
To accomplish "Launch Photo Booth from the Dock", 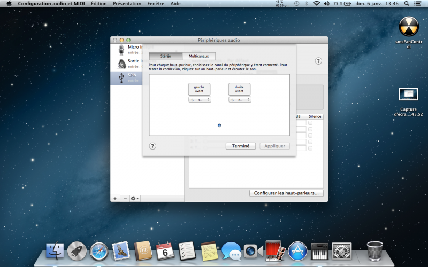I will coord(274,250).
